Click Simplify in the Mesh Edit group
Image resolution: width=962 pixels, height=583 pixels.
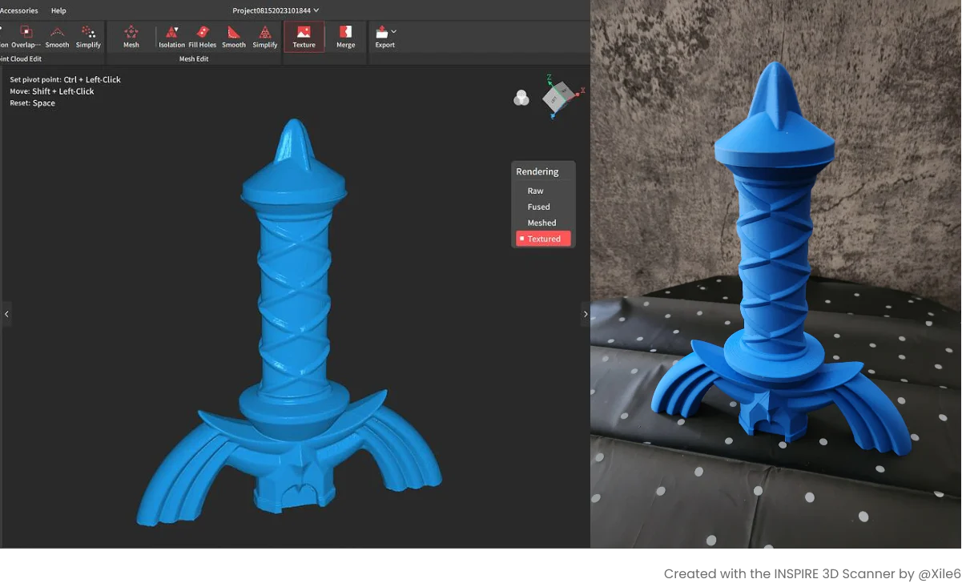pyautogui.click(x=265, y=36)
